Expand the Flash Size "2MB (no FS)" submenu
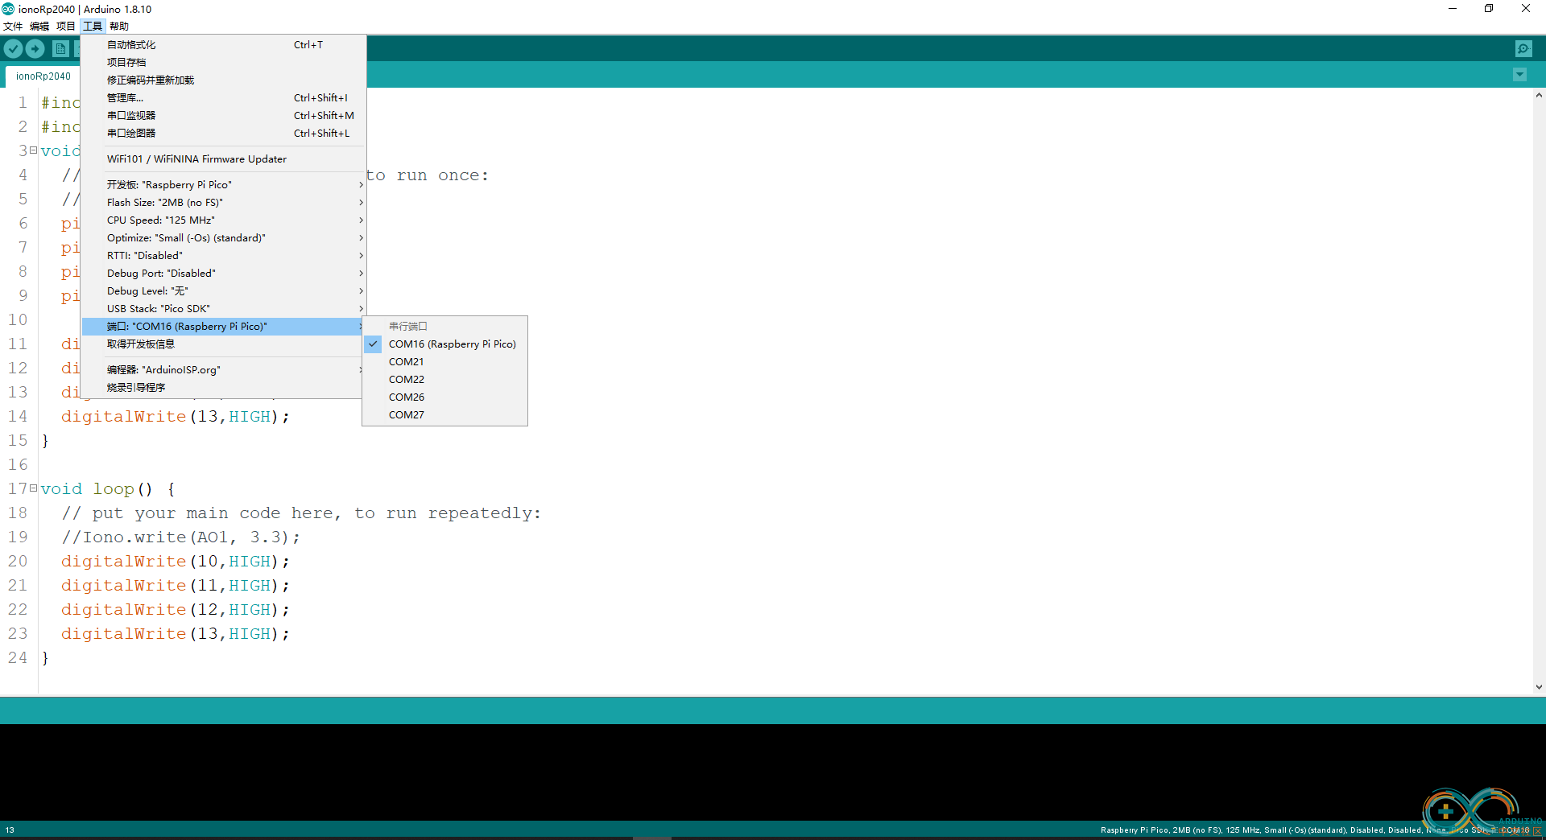This screenshot has height=840, width=1546. [x=224, y=203]
